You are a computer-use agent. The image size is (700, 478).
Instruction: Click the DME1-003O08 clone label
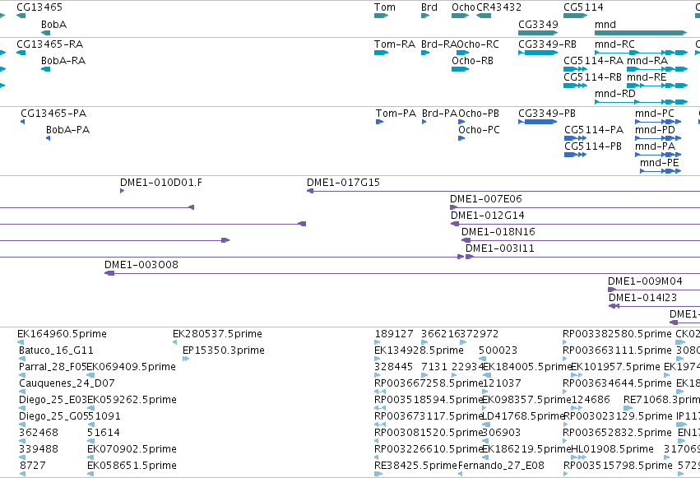pos(141,265)
